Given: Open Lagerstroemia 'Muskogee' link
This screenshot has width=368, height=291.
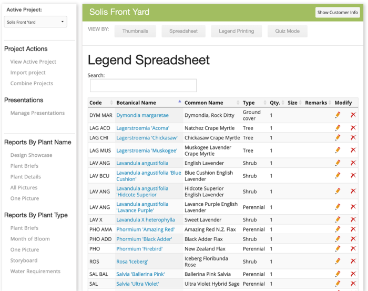Looking at the screenshot, I should (x=147, y=150).
